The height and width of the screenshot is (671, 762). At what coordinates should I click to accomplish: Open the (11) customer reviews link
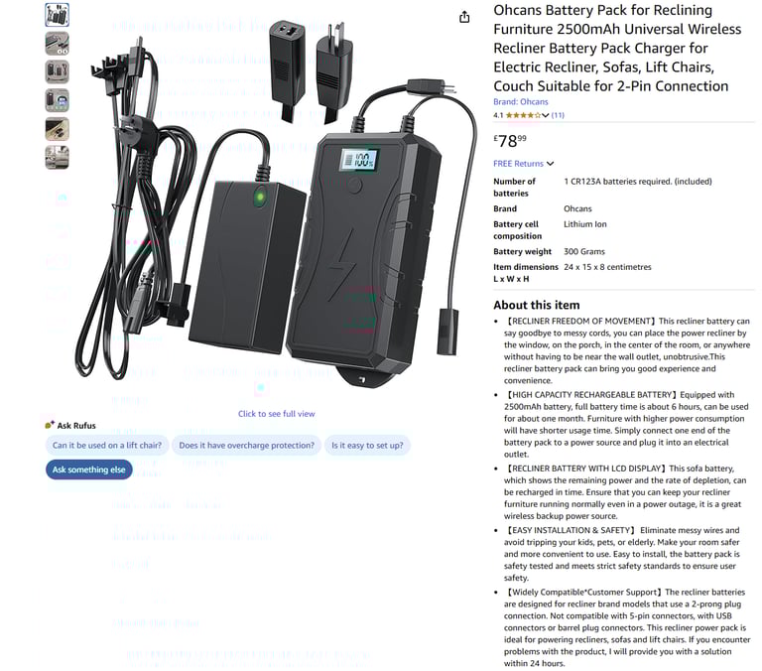558,115
